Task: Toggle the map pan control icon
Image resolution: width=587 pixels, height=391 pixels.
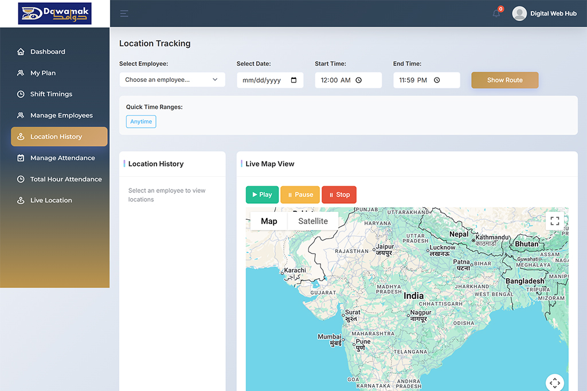Action: tap(554, 382)
